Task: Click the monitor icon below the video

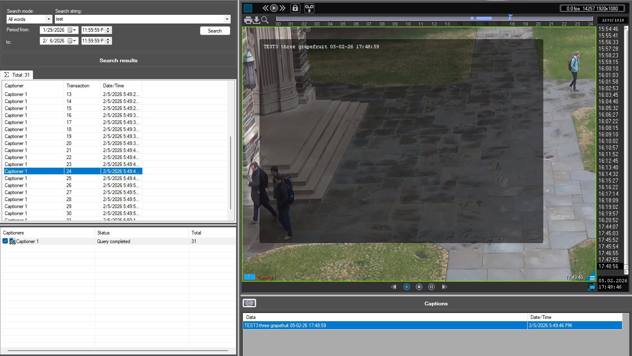Action: pyautogui.click(x=592, y=287)
